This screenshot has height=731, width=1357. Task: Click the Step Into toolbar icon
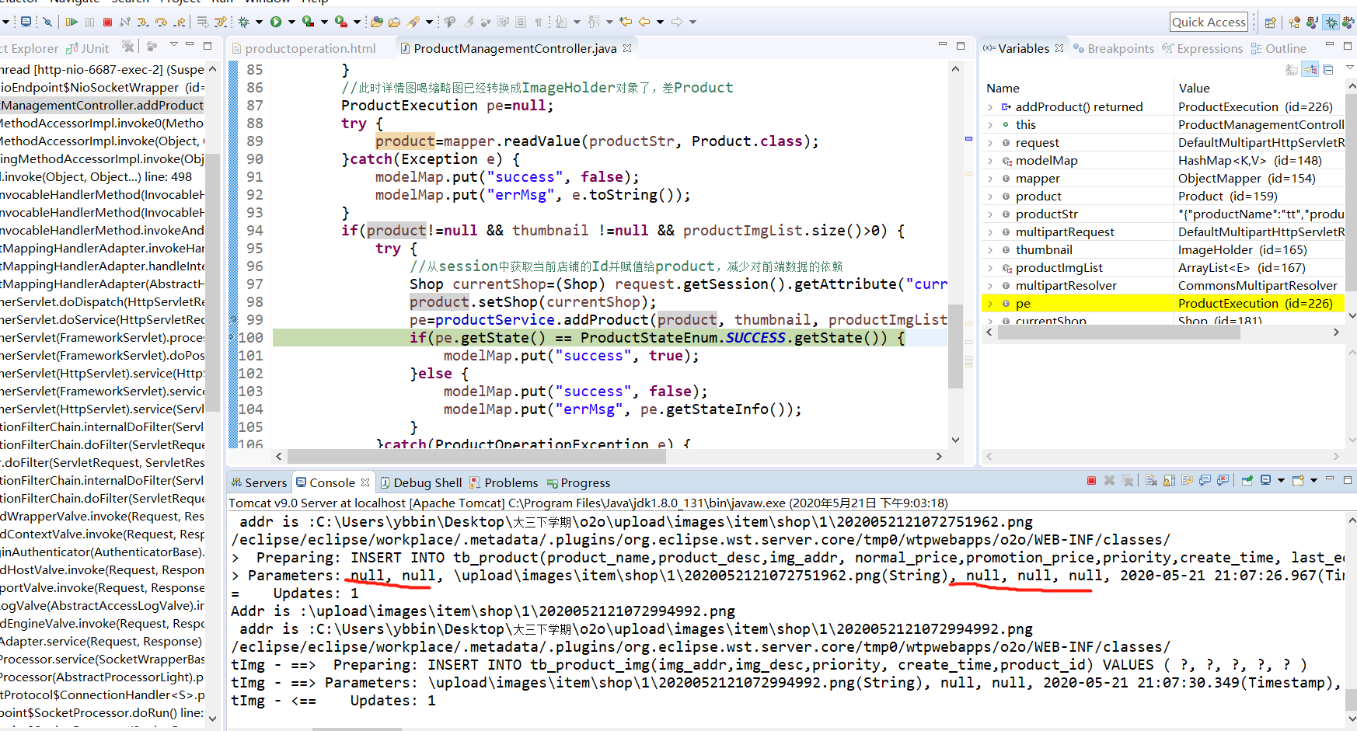click(x=143, y=22)
